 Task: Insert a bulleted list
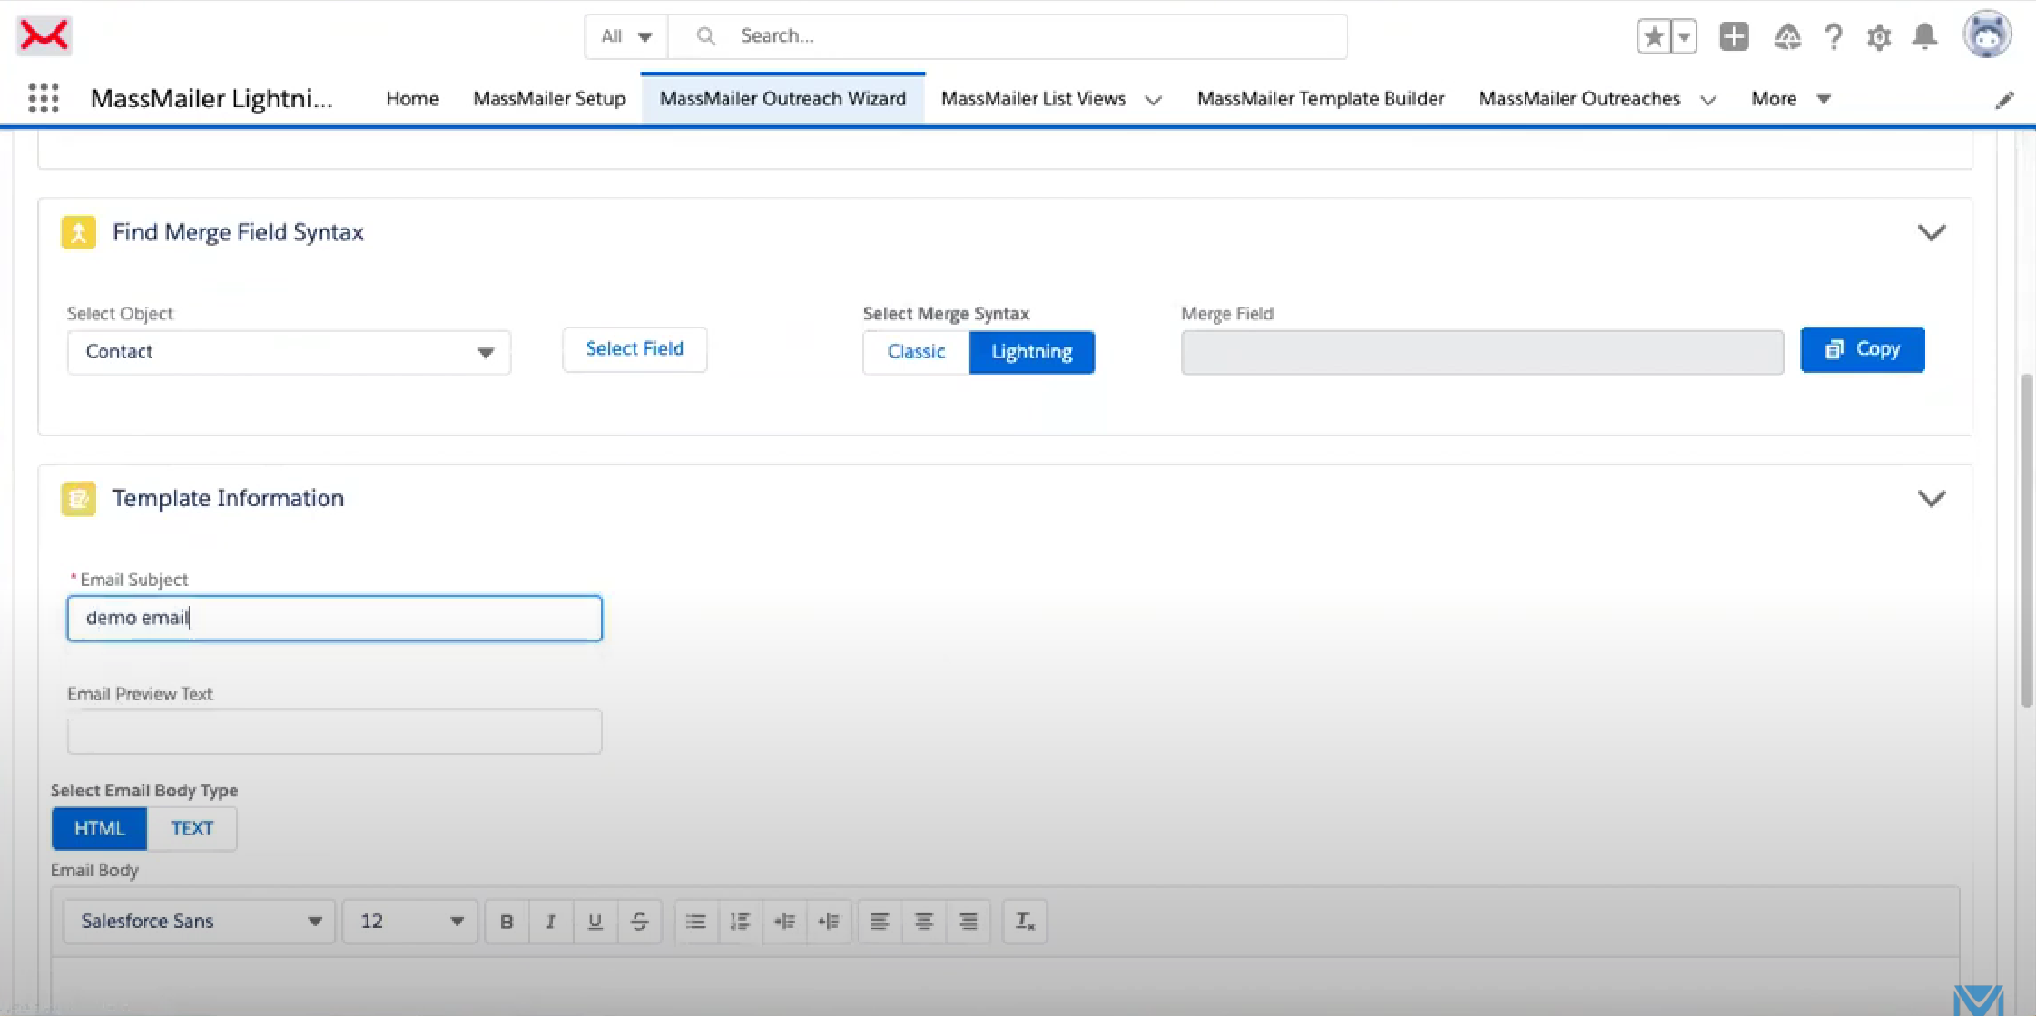click(696, 922)
